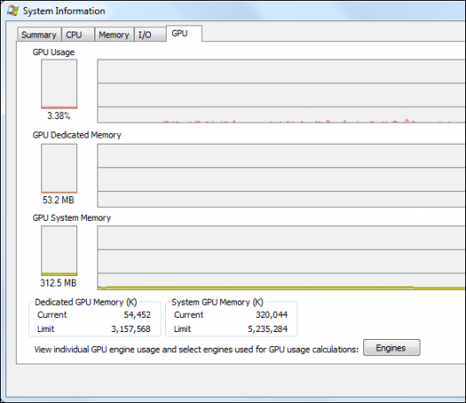Click the GPU Usage history graph
The image size is (466, 403).
282,91
